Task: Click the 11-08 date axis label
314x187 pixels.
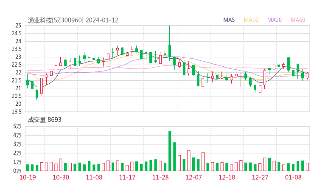Action: point(94,177)
